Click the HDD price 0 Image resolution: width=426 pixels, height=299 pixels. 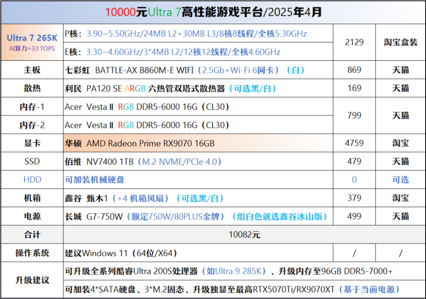pyautogui.click(x=354, y=180)
